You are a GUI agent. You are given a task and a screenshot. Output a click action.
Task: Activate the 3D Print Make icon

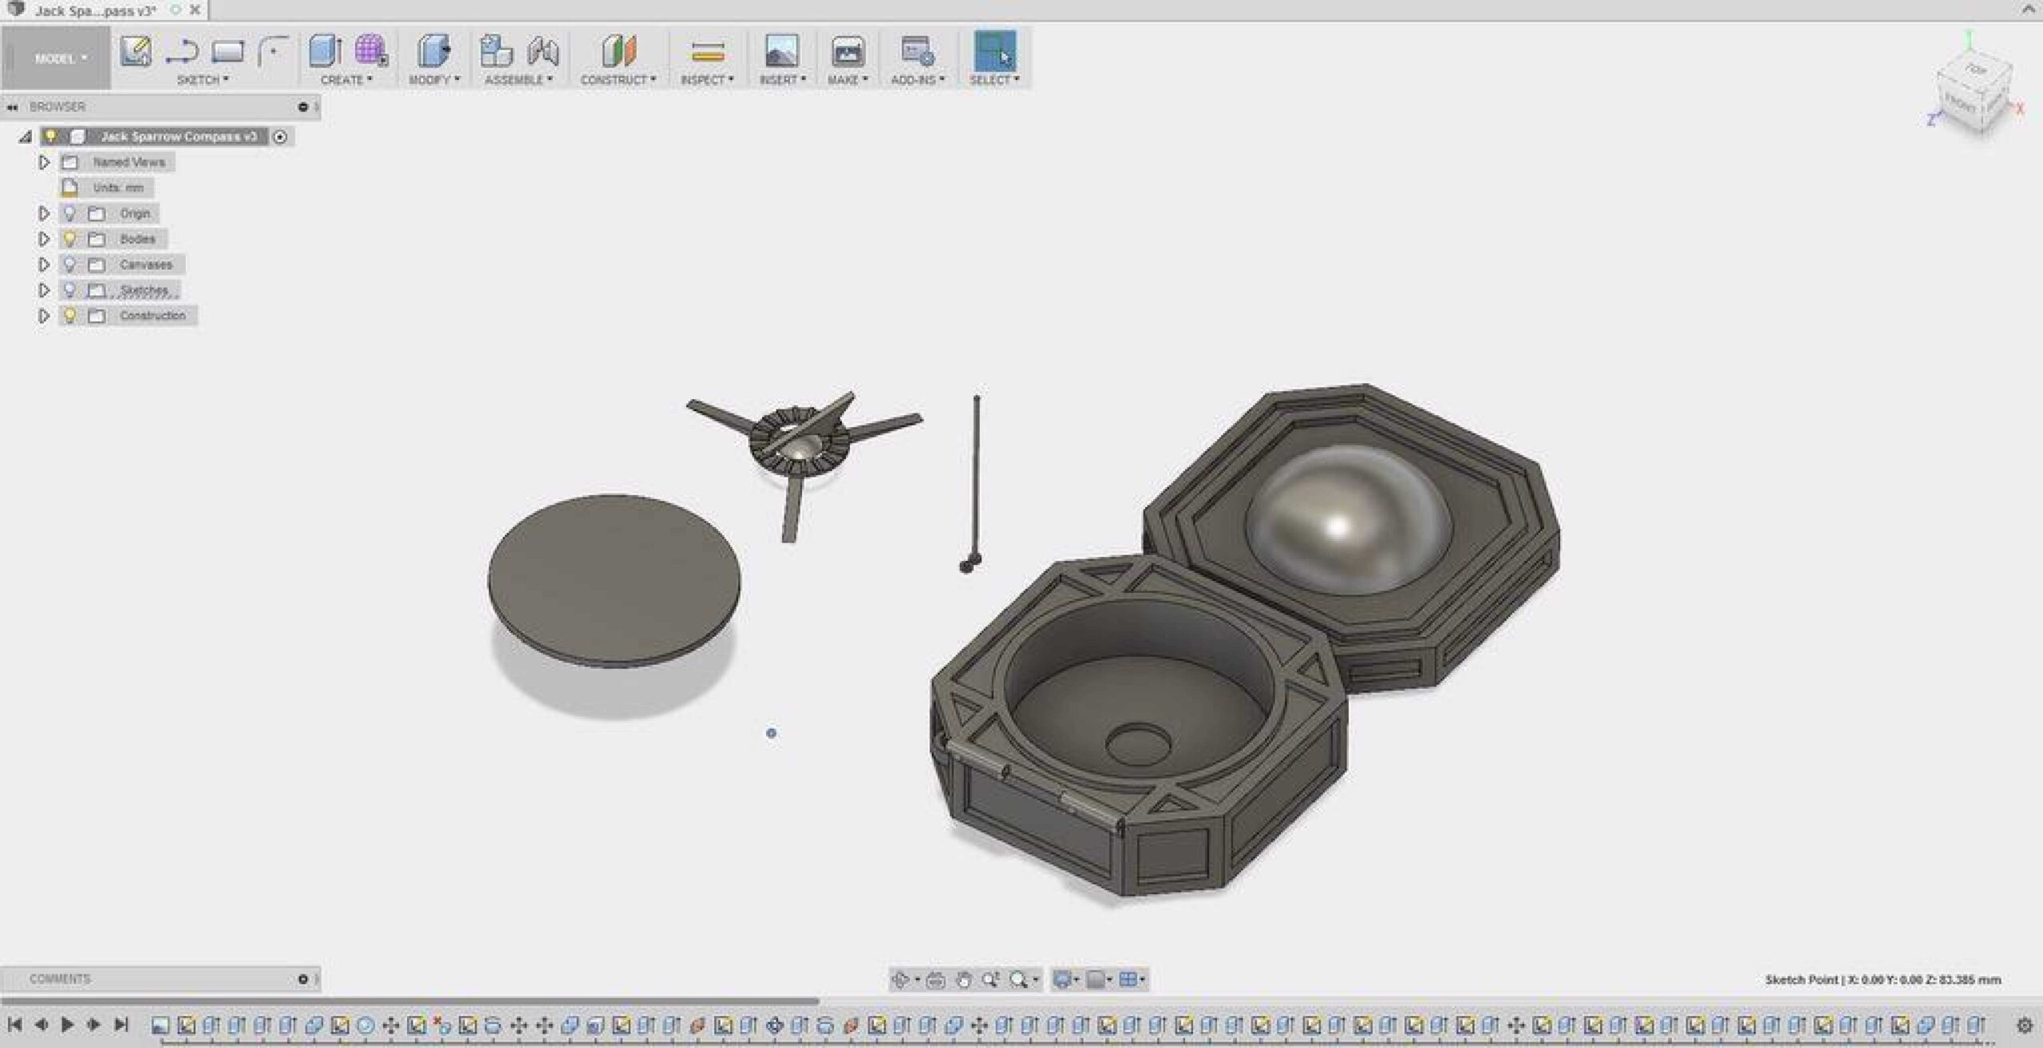pyautogui.click(x=848, y=51)
